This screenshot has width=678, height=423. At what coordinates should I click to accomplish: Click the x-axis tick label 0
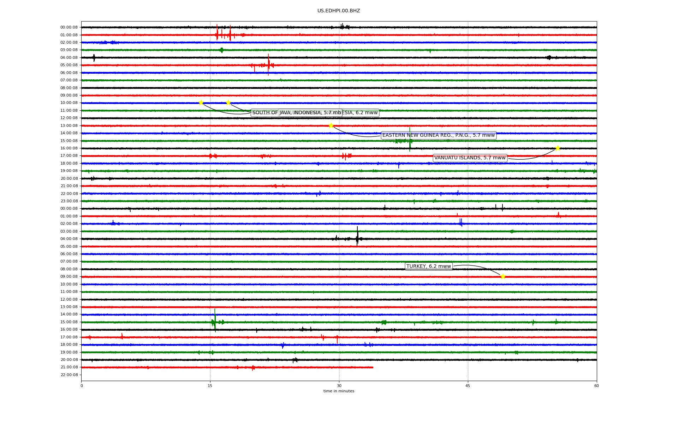(82, 386)
